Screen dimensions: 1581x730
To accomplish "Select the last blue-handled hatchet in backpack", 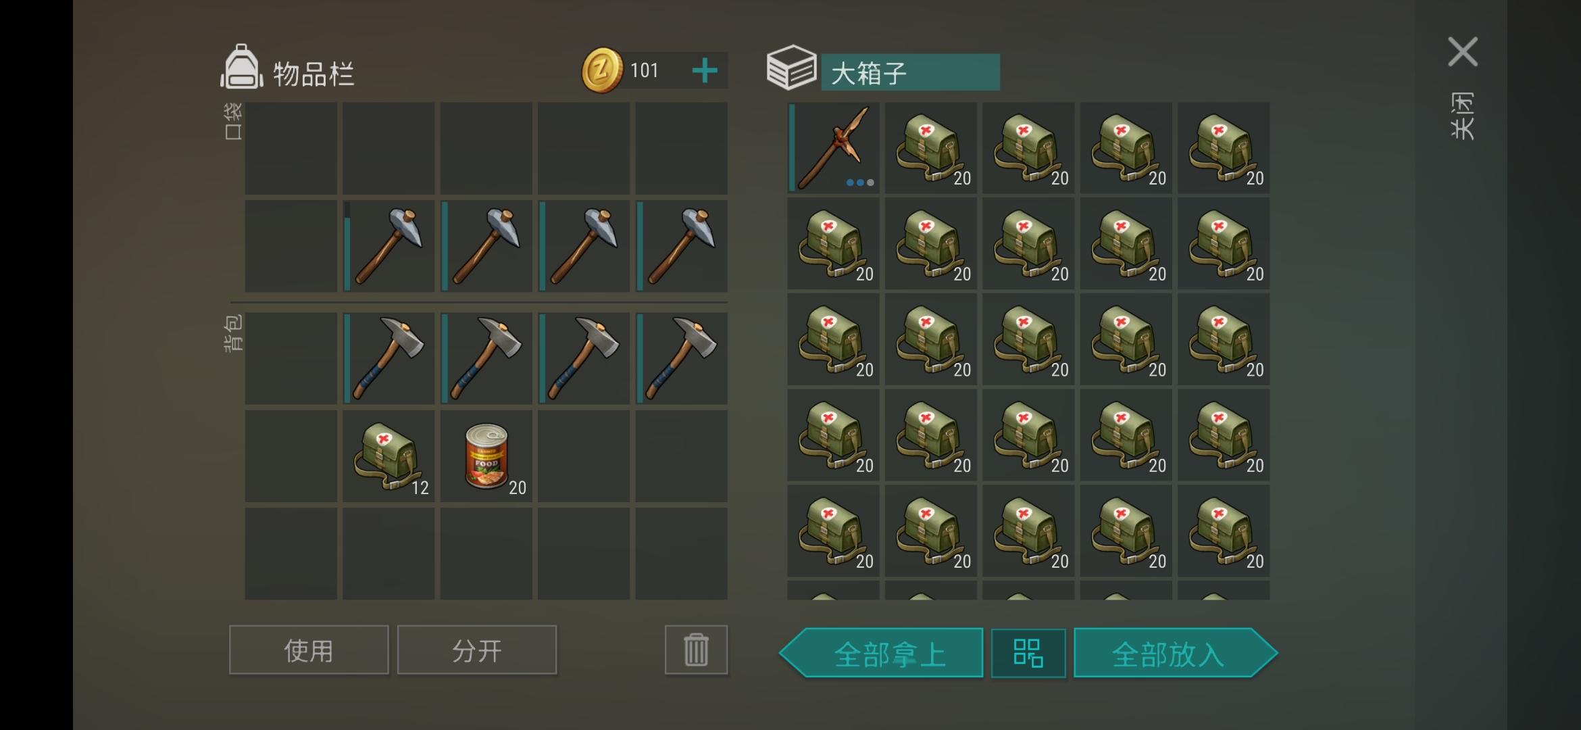I will [681, 358].
